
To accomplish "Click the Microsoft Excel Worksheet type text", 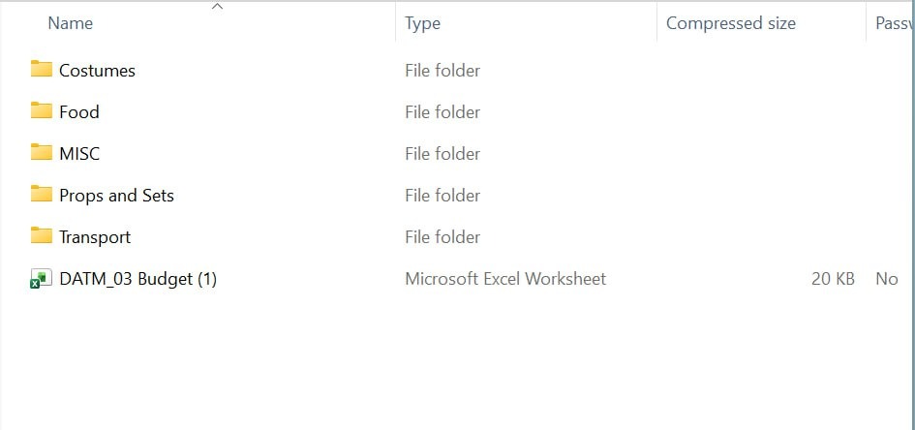I will (x=505, y=279).
